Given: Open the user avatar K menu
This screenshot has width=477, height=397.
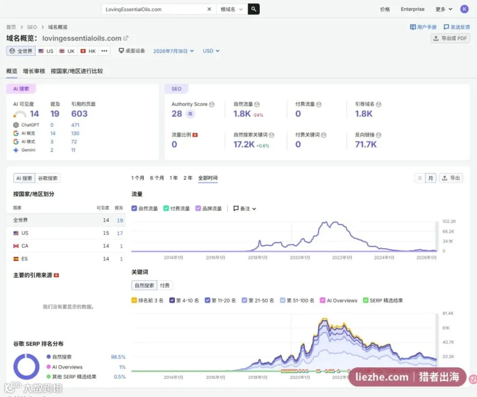Looking at the screenshot, I should pos(464,9).
